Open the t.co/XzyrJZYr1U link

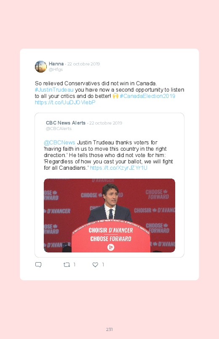pos(118,168)
